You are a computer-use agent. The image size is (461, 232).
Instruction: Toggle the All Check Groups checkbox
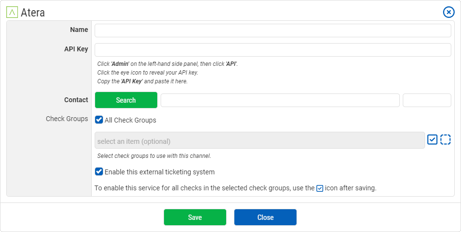(x=99, y=120)
